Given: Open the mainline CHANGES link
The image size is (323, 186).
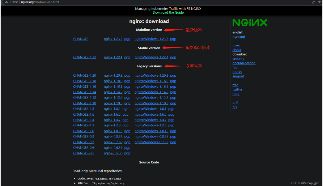Looking at the screenshot, I should [81, 39].
